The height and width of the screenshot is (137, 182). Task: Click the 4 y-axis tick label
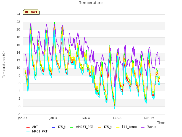19,91
